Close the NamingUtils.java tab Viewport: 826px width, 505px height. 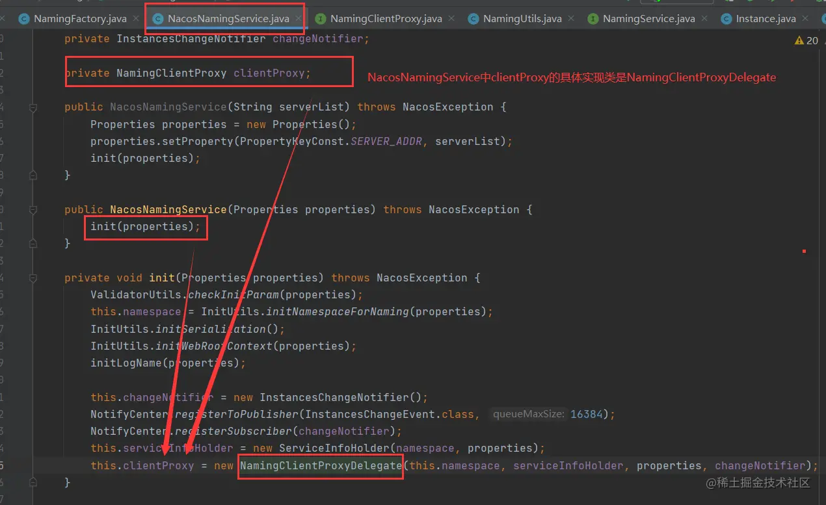570,19
